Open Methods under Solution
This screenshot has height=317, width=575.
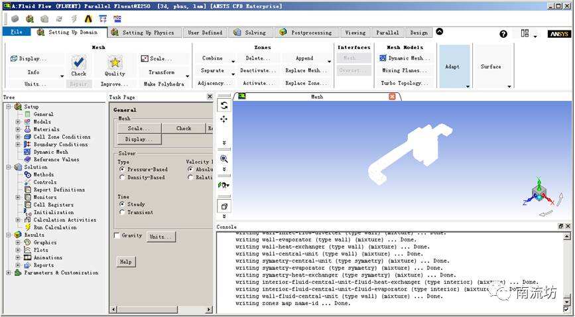pyautogui.click(x=44, y=174)
